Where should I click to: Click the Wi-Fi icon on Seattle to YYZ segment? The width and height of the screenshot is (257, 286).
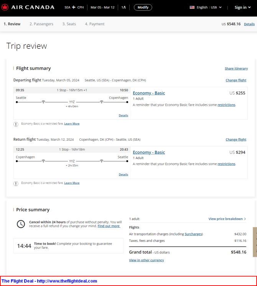[x=43, y=102]
